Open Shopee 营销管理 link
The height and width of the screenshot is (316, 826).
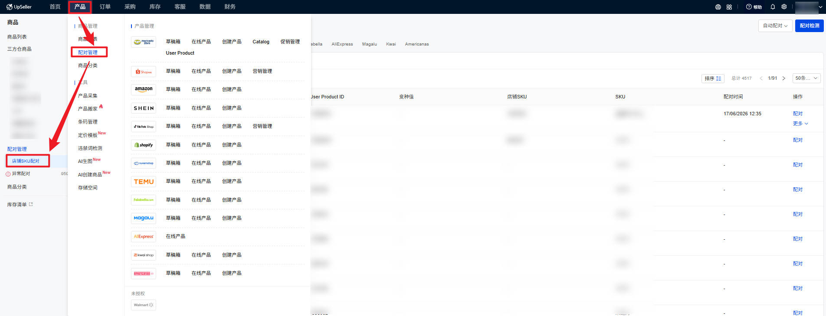tap(262, 72)
